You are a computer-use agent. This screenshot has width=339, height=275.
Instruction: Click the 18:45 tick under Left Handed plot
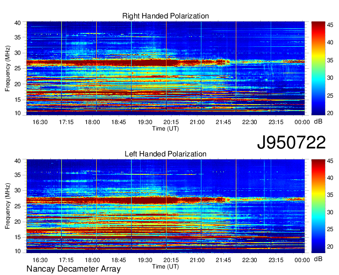point(119,260)
